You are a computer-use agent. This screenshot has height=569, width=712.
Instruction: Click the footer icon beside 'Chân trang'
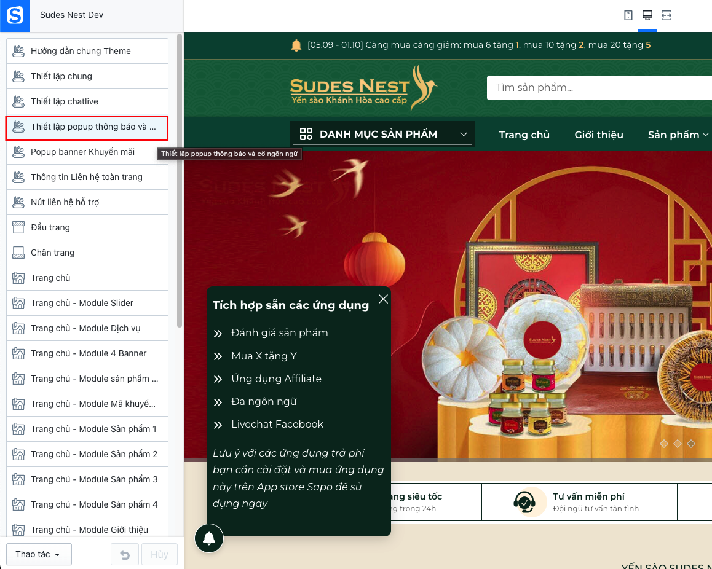(x=18, y=253)
